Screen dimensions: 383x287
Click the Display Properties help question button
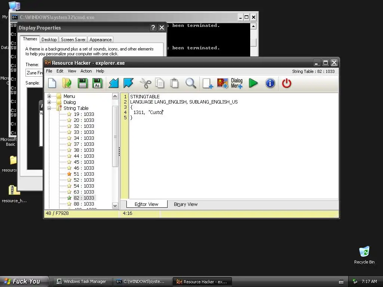[153, 28]
